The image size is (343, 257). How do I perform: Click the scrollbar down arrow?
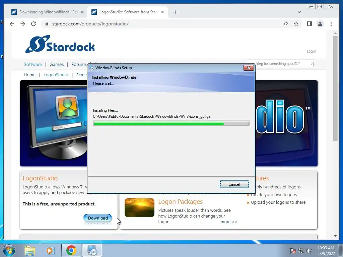pos(335,236)
